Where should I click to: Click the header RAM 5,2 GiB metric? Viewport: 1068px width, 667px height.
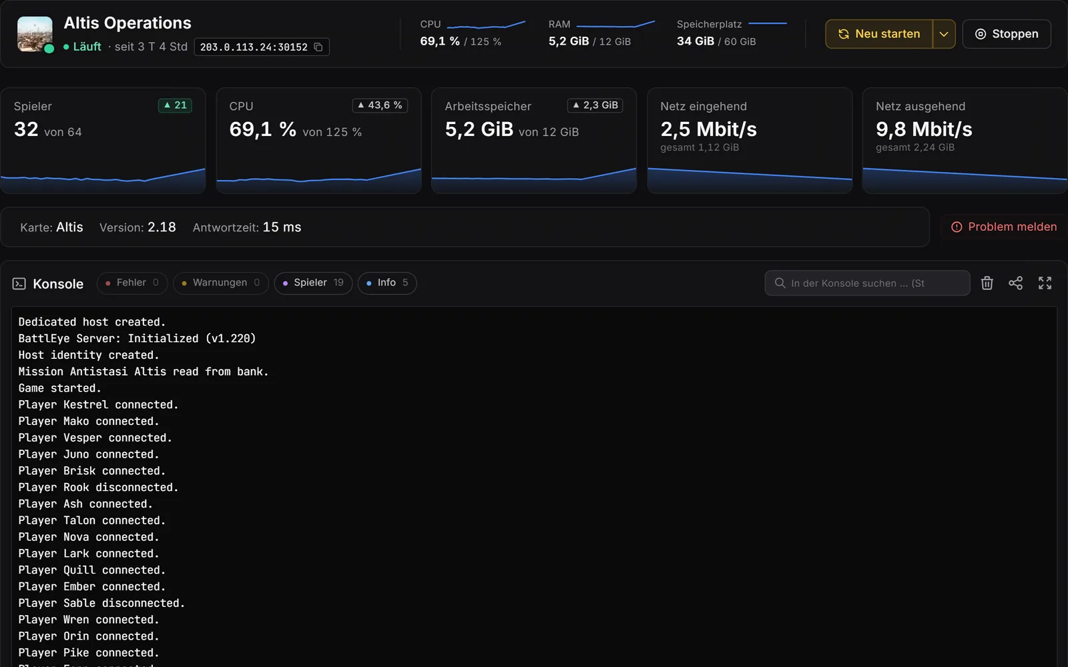click(x=601, y=33)
